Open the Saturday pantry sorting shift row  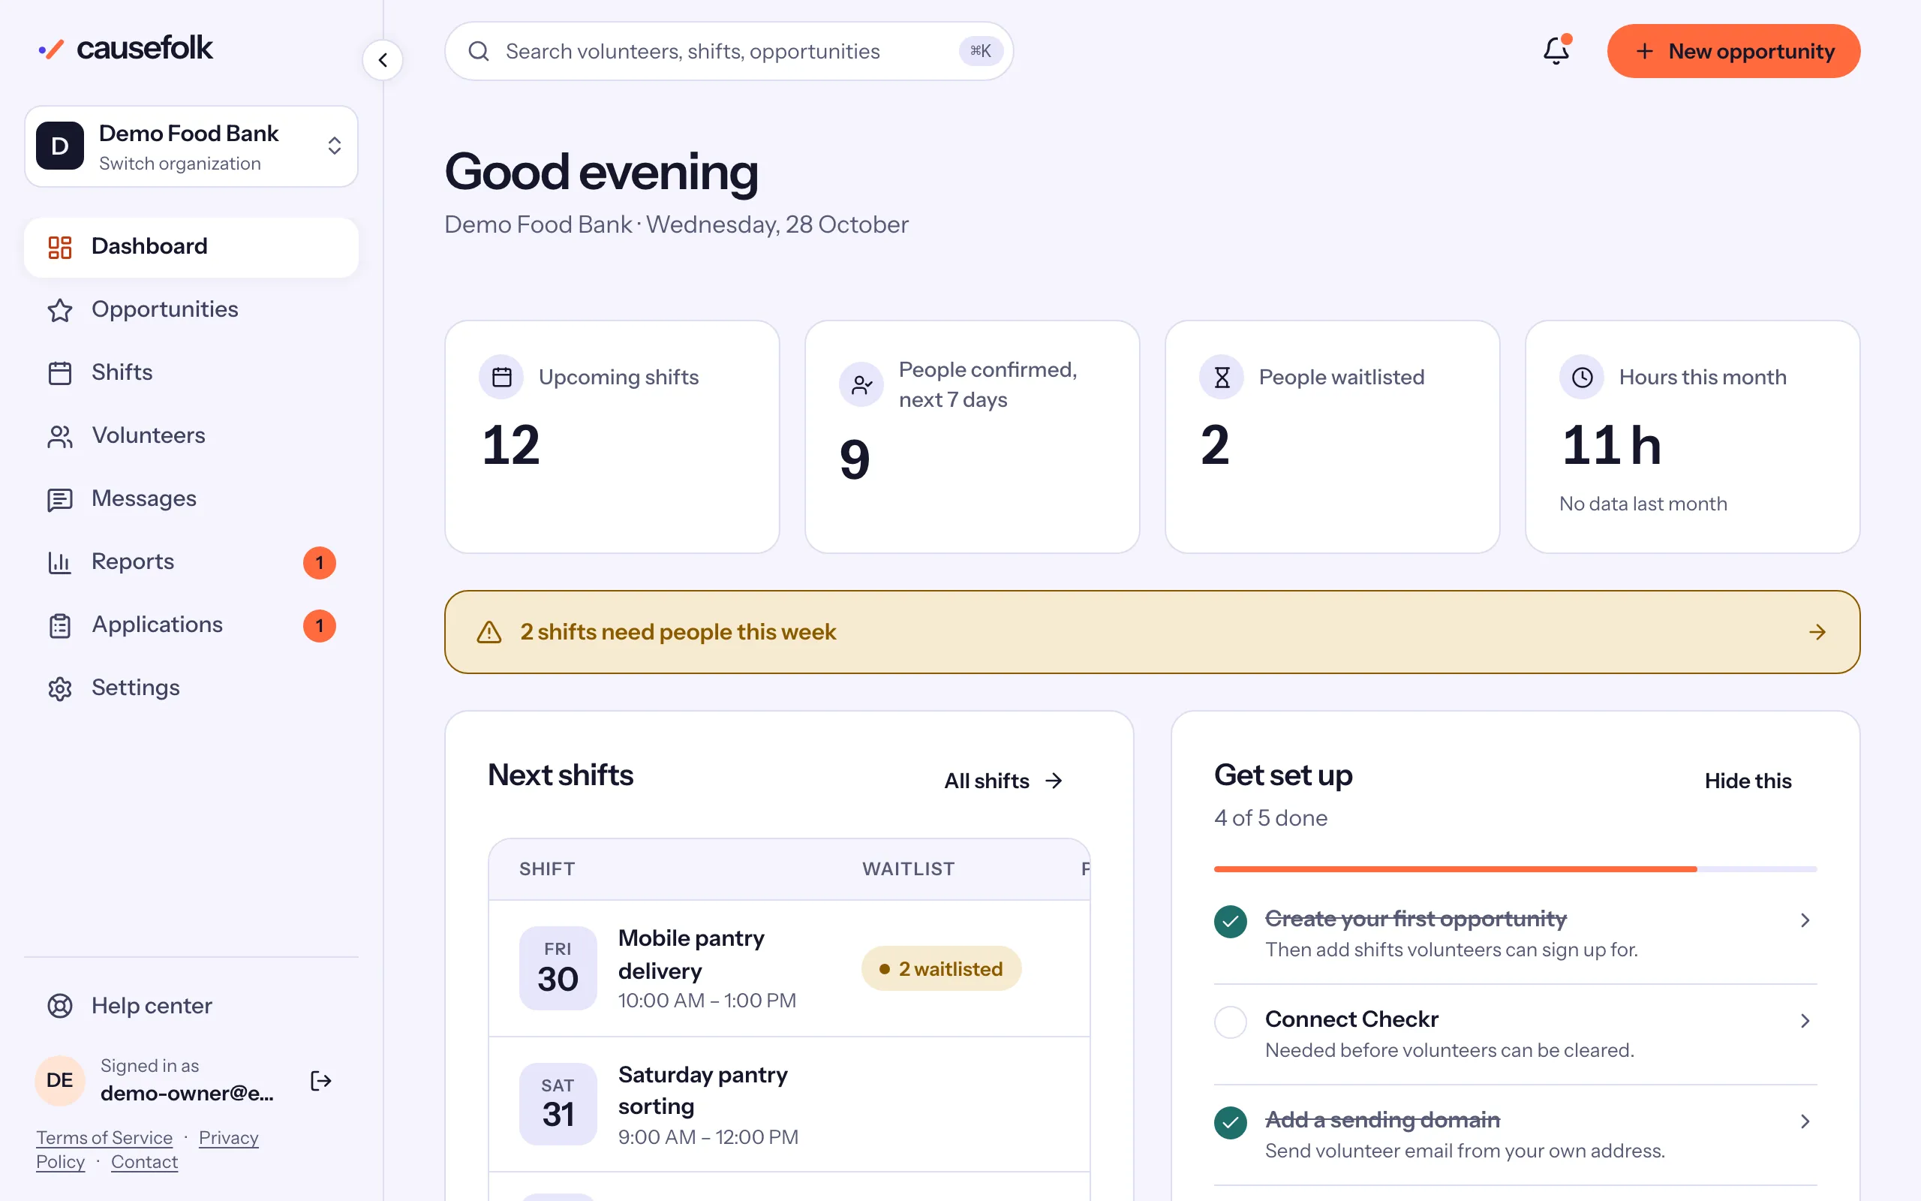[789, 1105]
